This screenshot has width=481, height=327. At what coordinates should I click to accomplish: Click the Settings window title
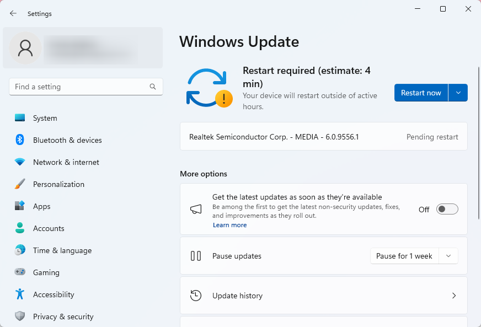(x=40, y=14)
